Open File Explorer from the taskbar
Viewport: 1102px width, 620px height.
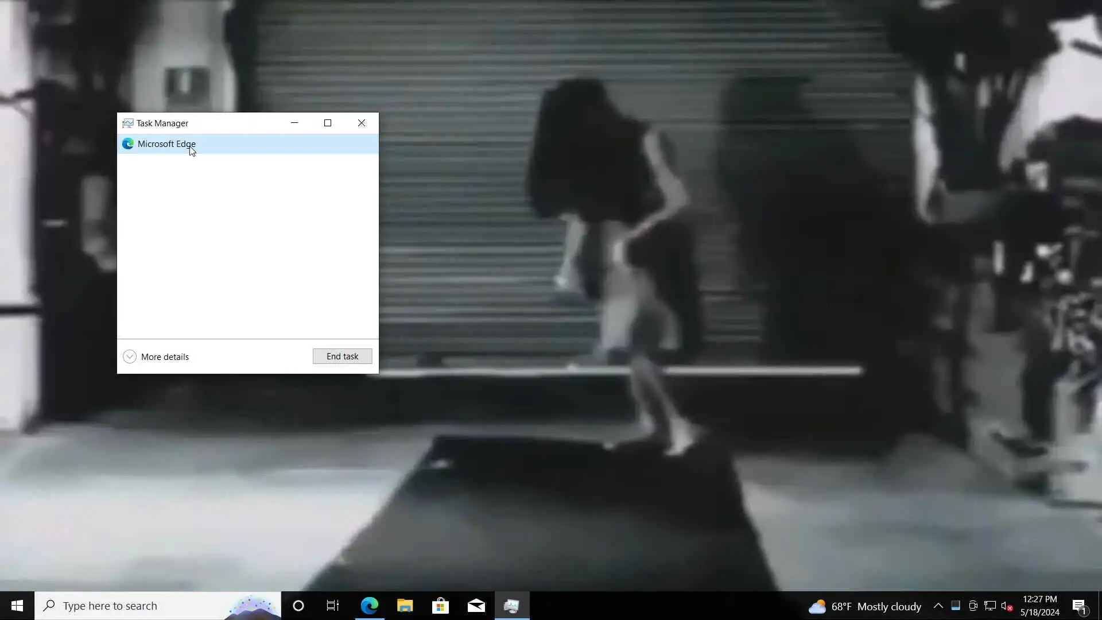tap(405, 606)
